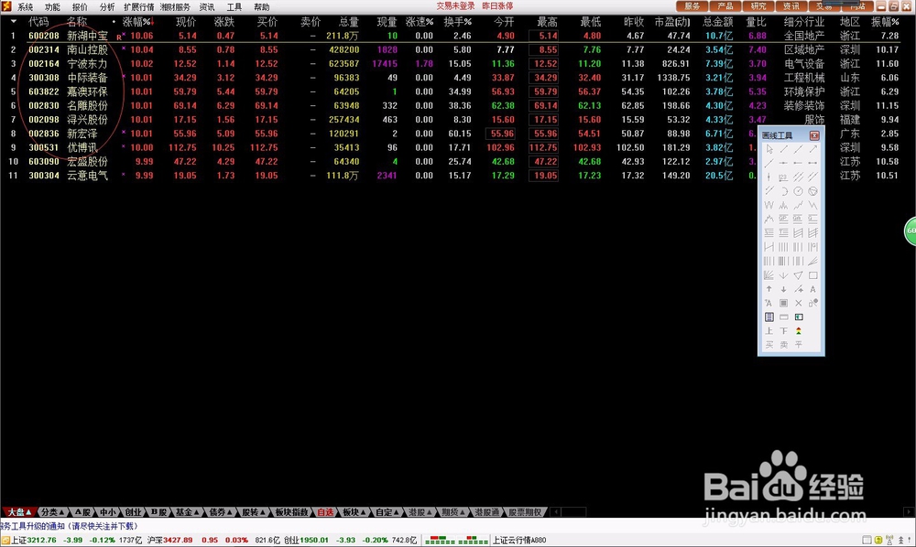Sort by the 换手% column header
The width and height of the screenshot is (916, 547).
point(457,22)
